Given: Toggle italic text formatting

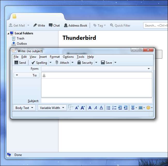Looking at the screenshot, I should point(96,108).
